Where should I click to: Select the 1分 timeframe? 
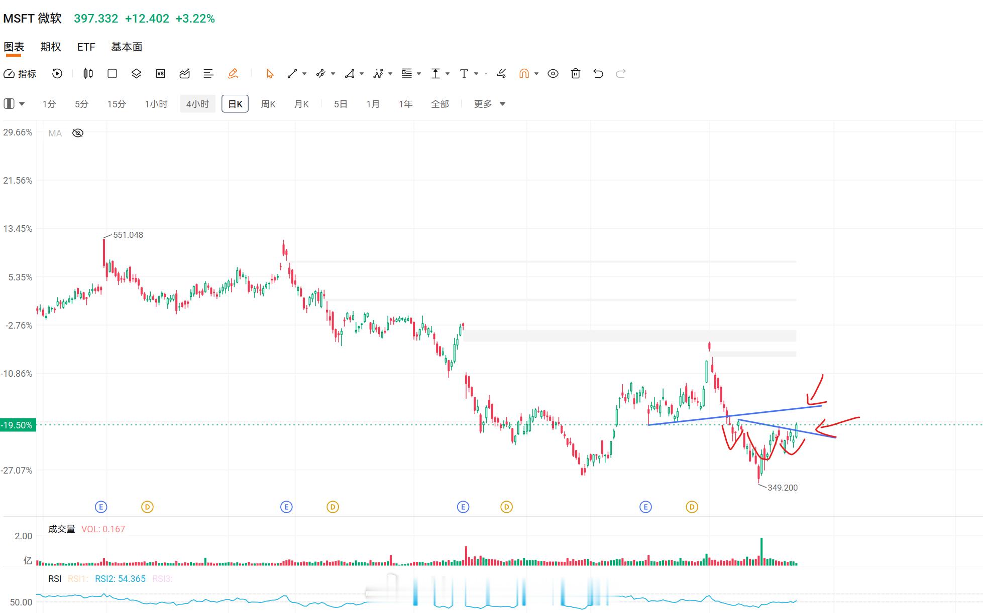(49, 104)
